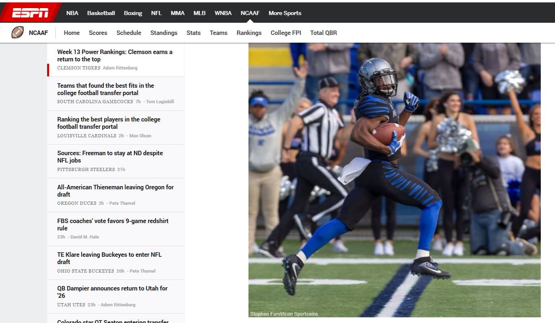Open the NCAAF Home tab
Viewport: 555px width, 323px height.
71,33
